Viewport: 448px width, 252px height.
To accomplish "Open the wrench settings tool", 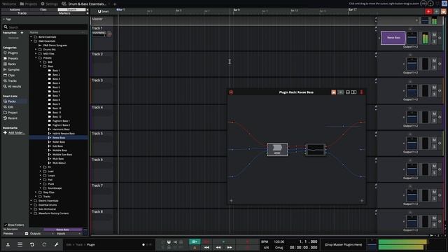I will [x=56, y=244].
